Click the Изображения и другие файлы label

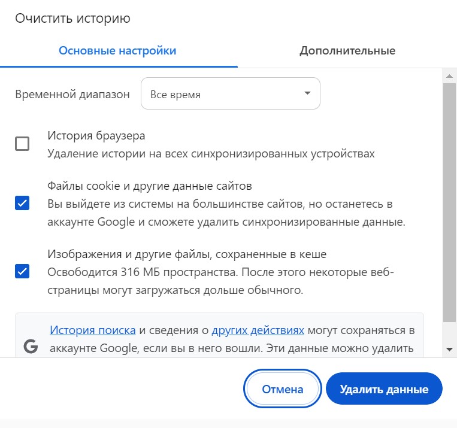[x=187, y=254]
